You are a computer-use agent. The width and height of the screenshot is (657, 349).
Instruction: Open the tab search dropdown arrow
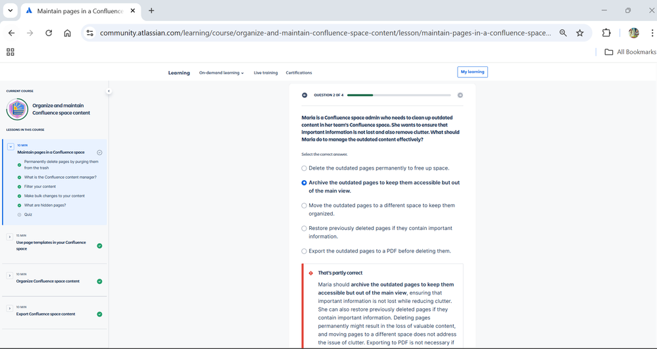(x=11, y=11)
